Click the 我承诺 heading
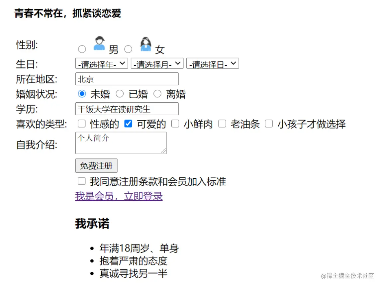The height and width of the screenshot is (287, 382). 92,224
